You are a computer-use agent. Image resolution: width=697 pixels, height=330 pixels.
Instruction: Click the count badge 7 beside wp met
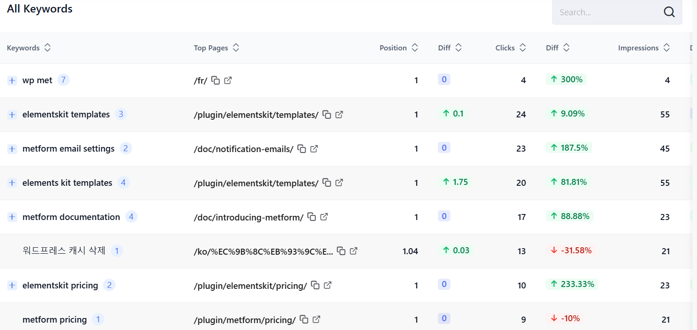tap(63, 80)
